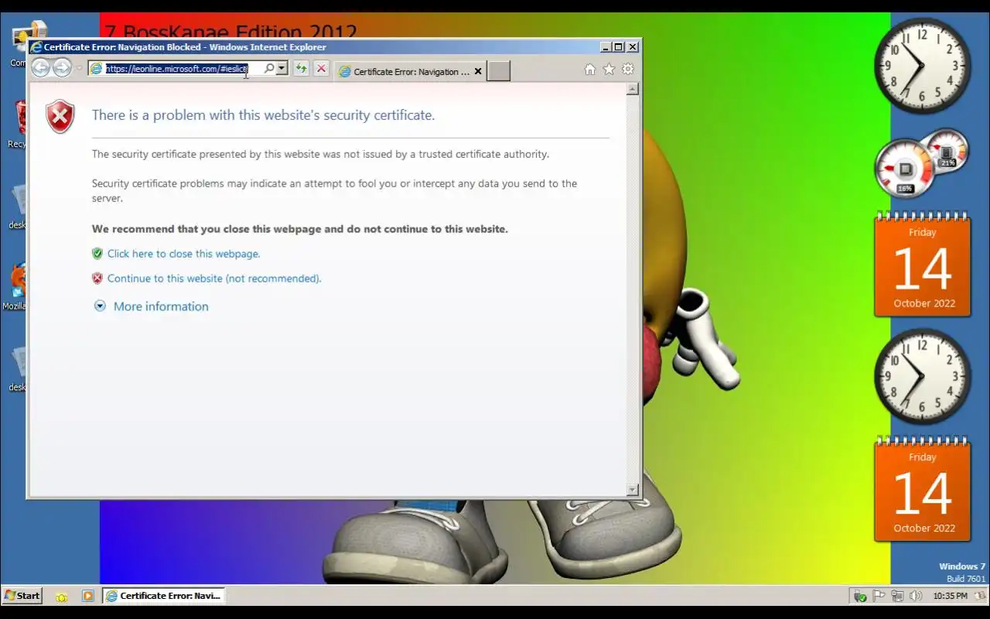Click the error heading about security certificate
Image resolution: width=990 pixels, height=619 pixels.
(263, 115)
